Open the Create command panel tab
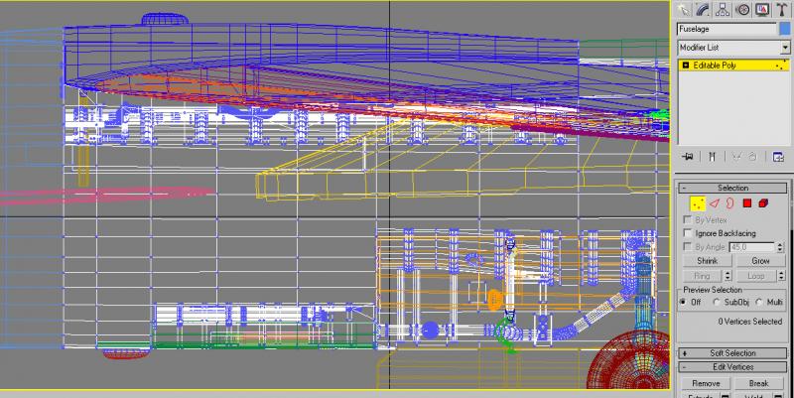The height and width of the screenshot is (398, 794). point(684,10)
